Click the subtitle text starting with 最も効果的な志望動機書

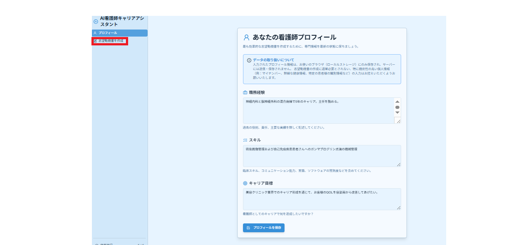(301, 47)
